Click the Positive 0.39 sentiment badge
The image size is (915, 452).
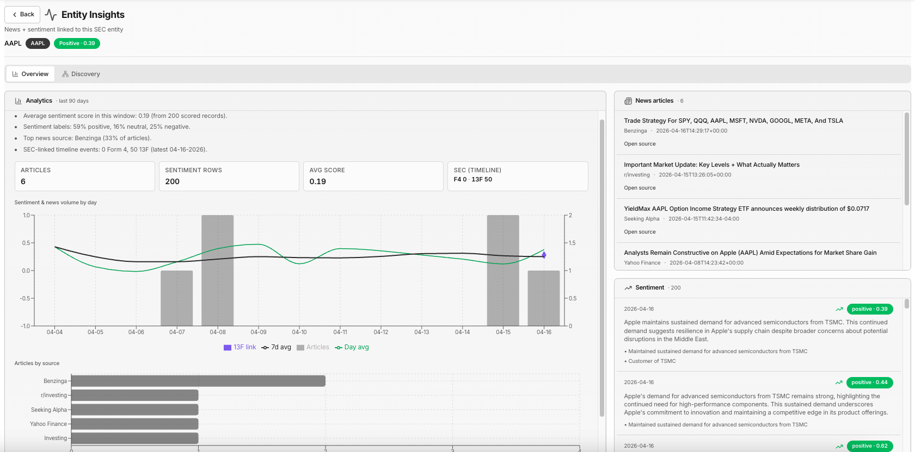tap(77, 43)
